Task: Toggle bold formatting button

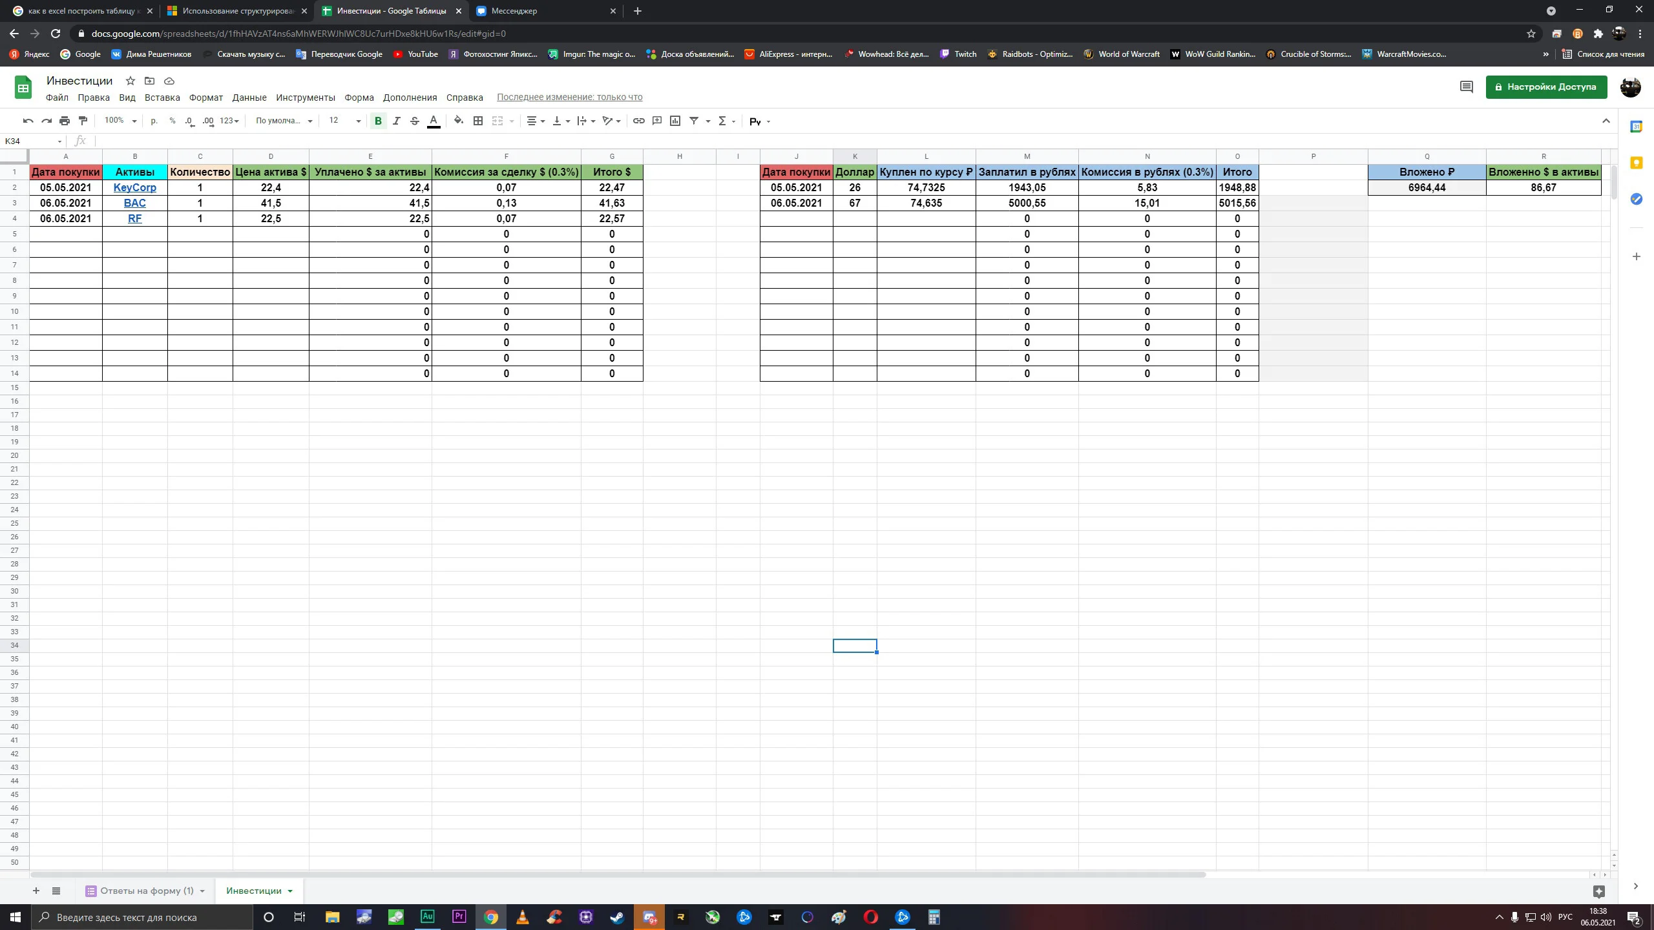Action: click(x=378, y=121)
